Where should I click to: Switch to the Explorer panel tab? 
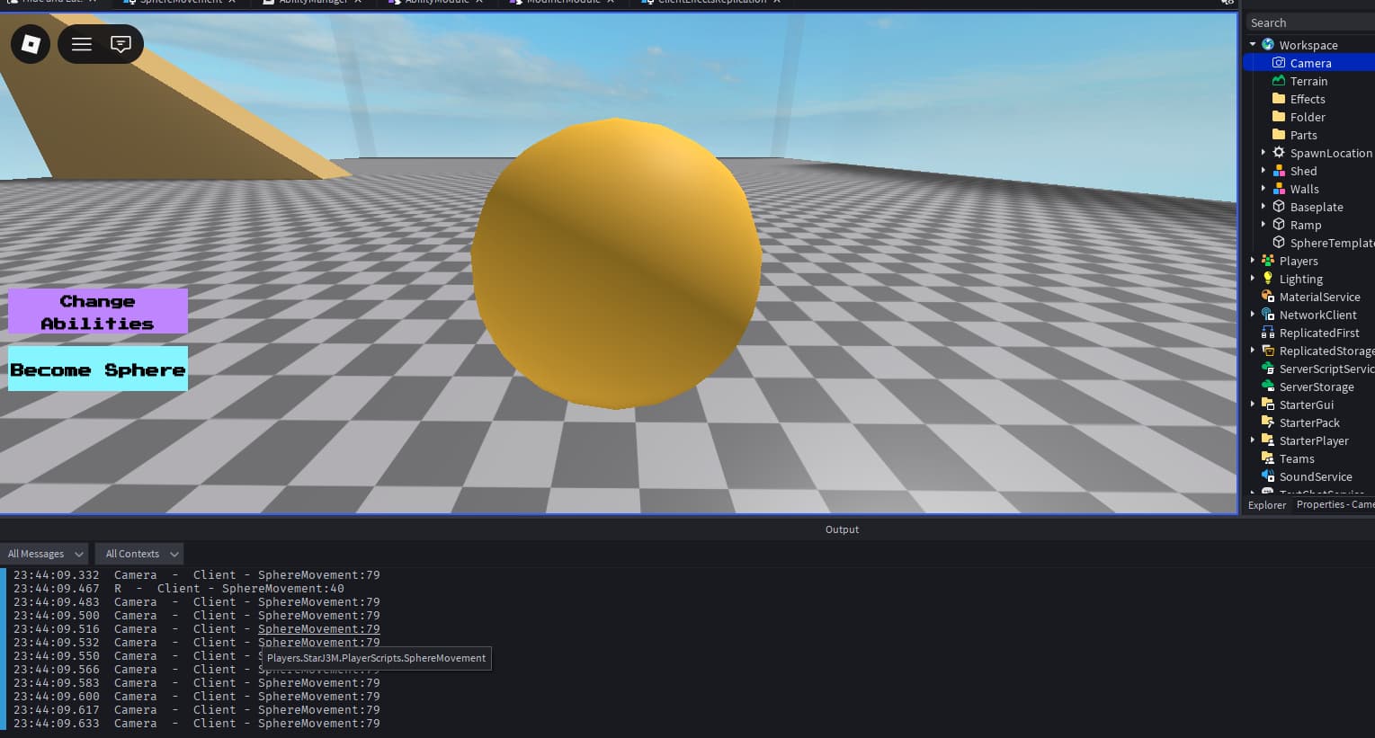(1267, 505)
